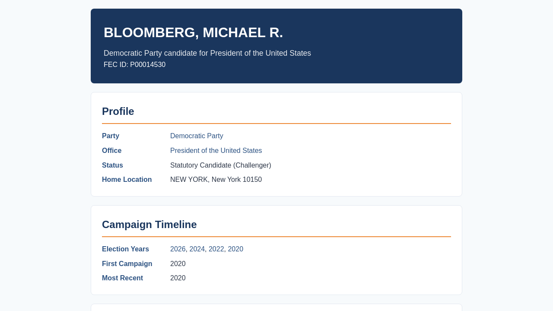Open the Democratic Party link in Profile
This screenshot has height=311, width=553.
[x=197, y=136]
